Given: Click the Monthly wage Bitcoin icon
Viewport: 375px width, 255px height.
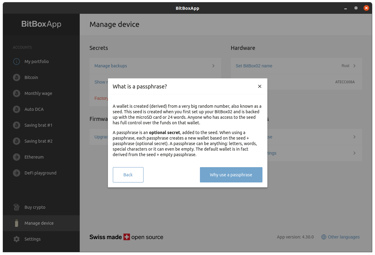Looking at the screenshot, I should [x=17, y=93].
